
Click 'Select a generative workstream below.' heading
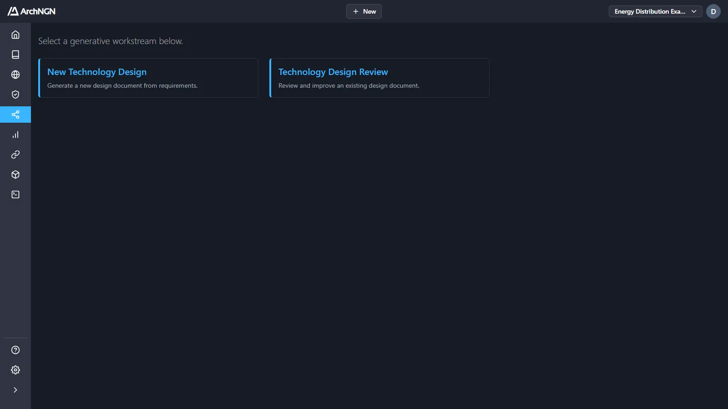[x=111, y=41]
